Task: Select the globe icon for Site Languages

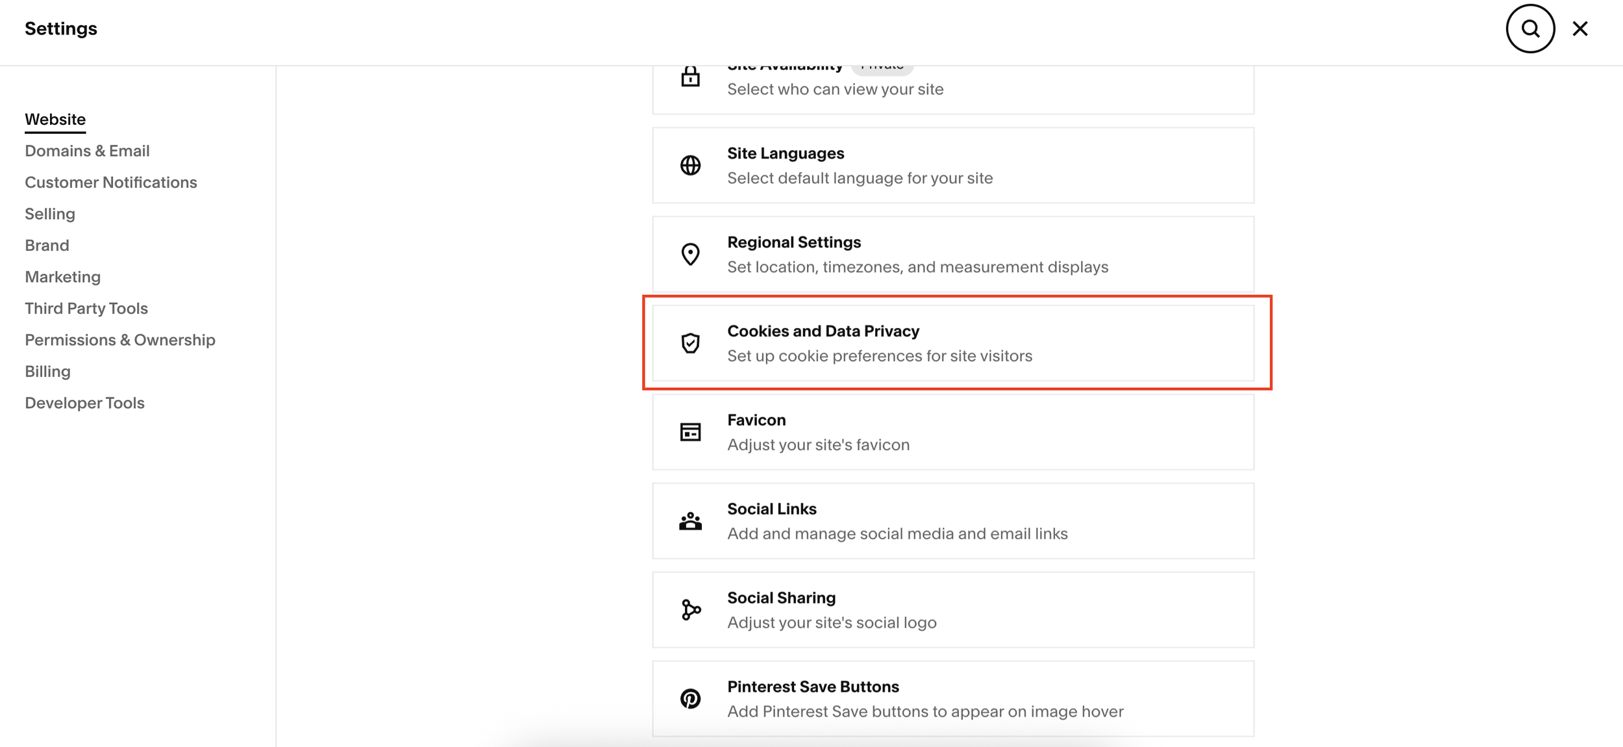Action: point(690,165)
